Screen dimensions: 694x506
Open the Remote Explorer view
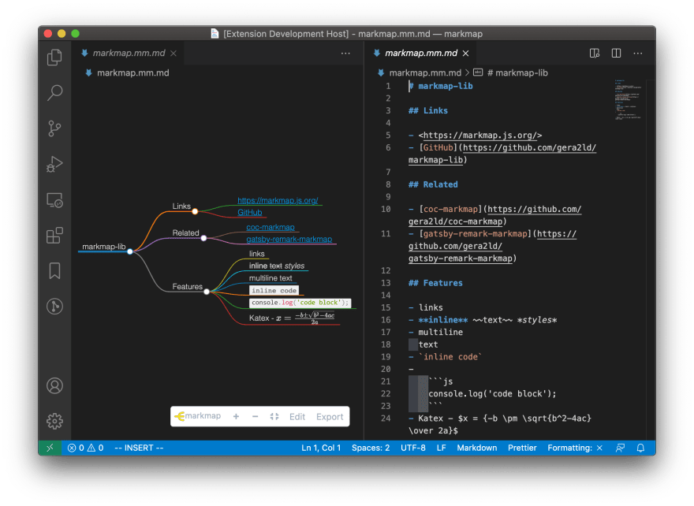54,200
